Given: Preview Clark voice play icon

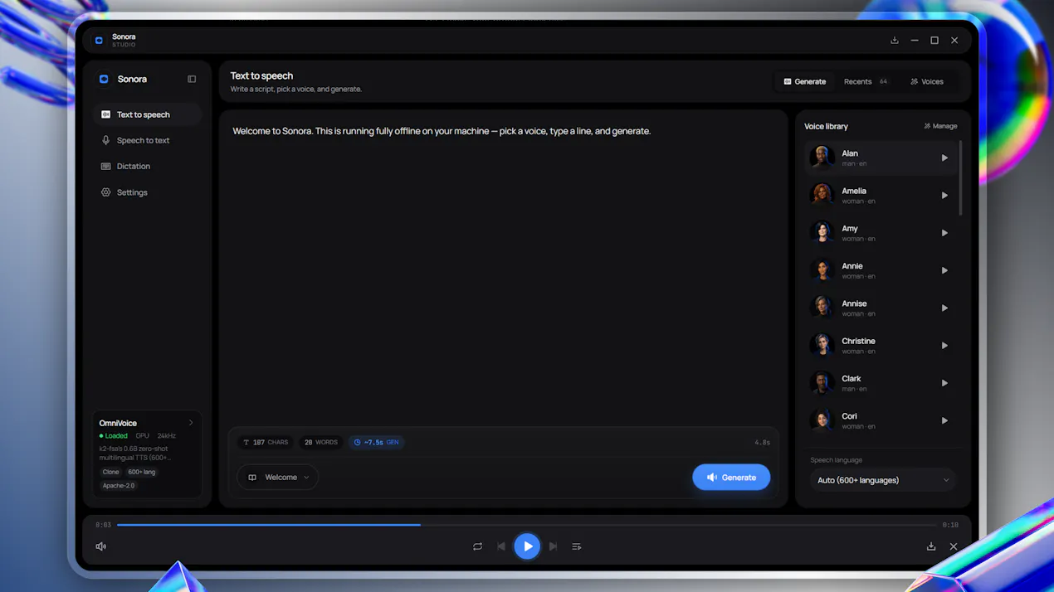Looking at the screenshot, I should tap(944, 383).
